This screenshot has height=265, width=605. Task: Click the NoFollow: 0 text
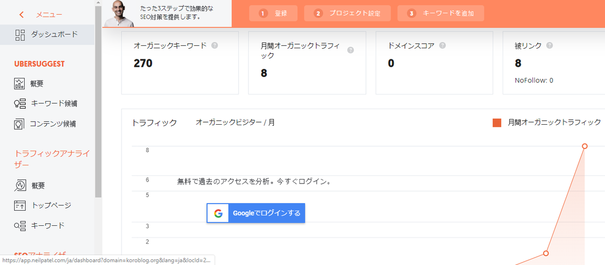(x=534, y=80)
